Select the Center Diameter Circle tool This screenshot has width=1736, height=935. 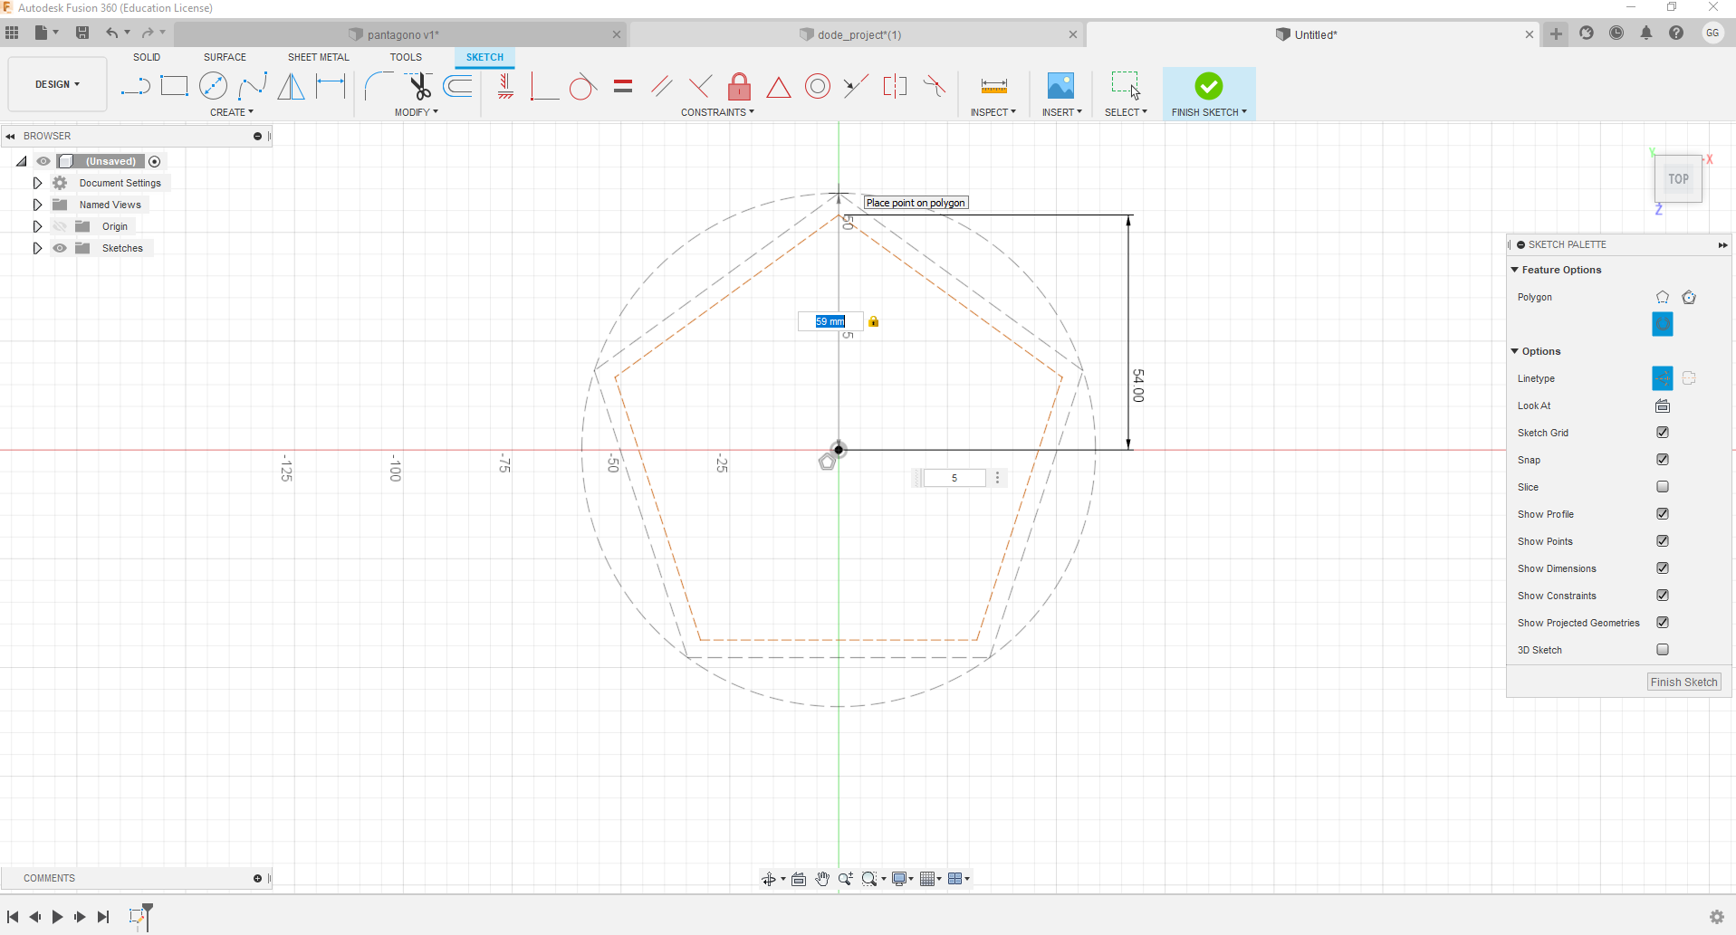tap(213, 87)
